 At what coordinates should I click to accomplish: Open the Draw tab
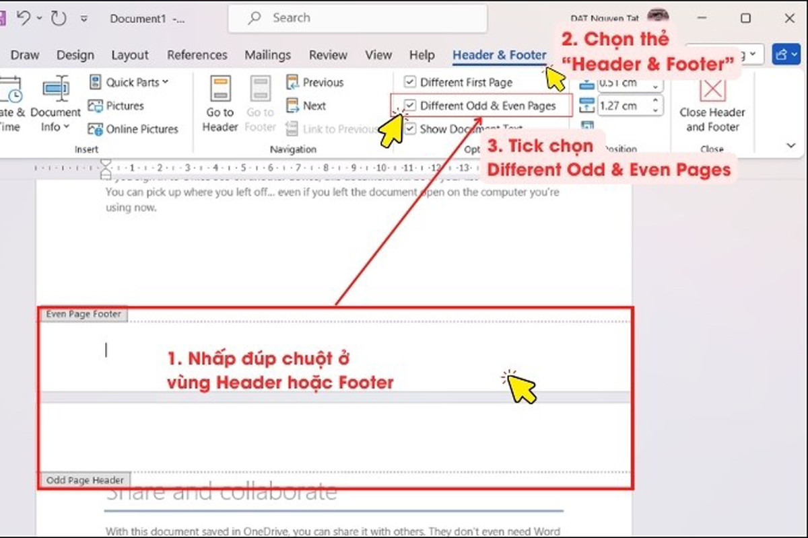[25, 55]
